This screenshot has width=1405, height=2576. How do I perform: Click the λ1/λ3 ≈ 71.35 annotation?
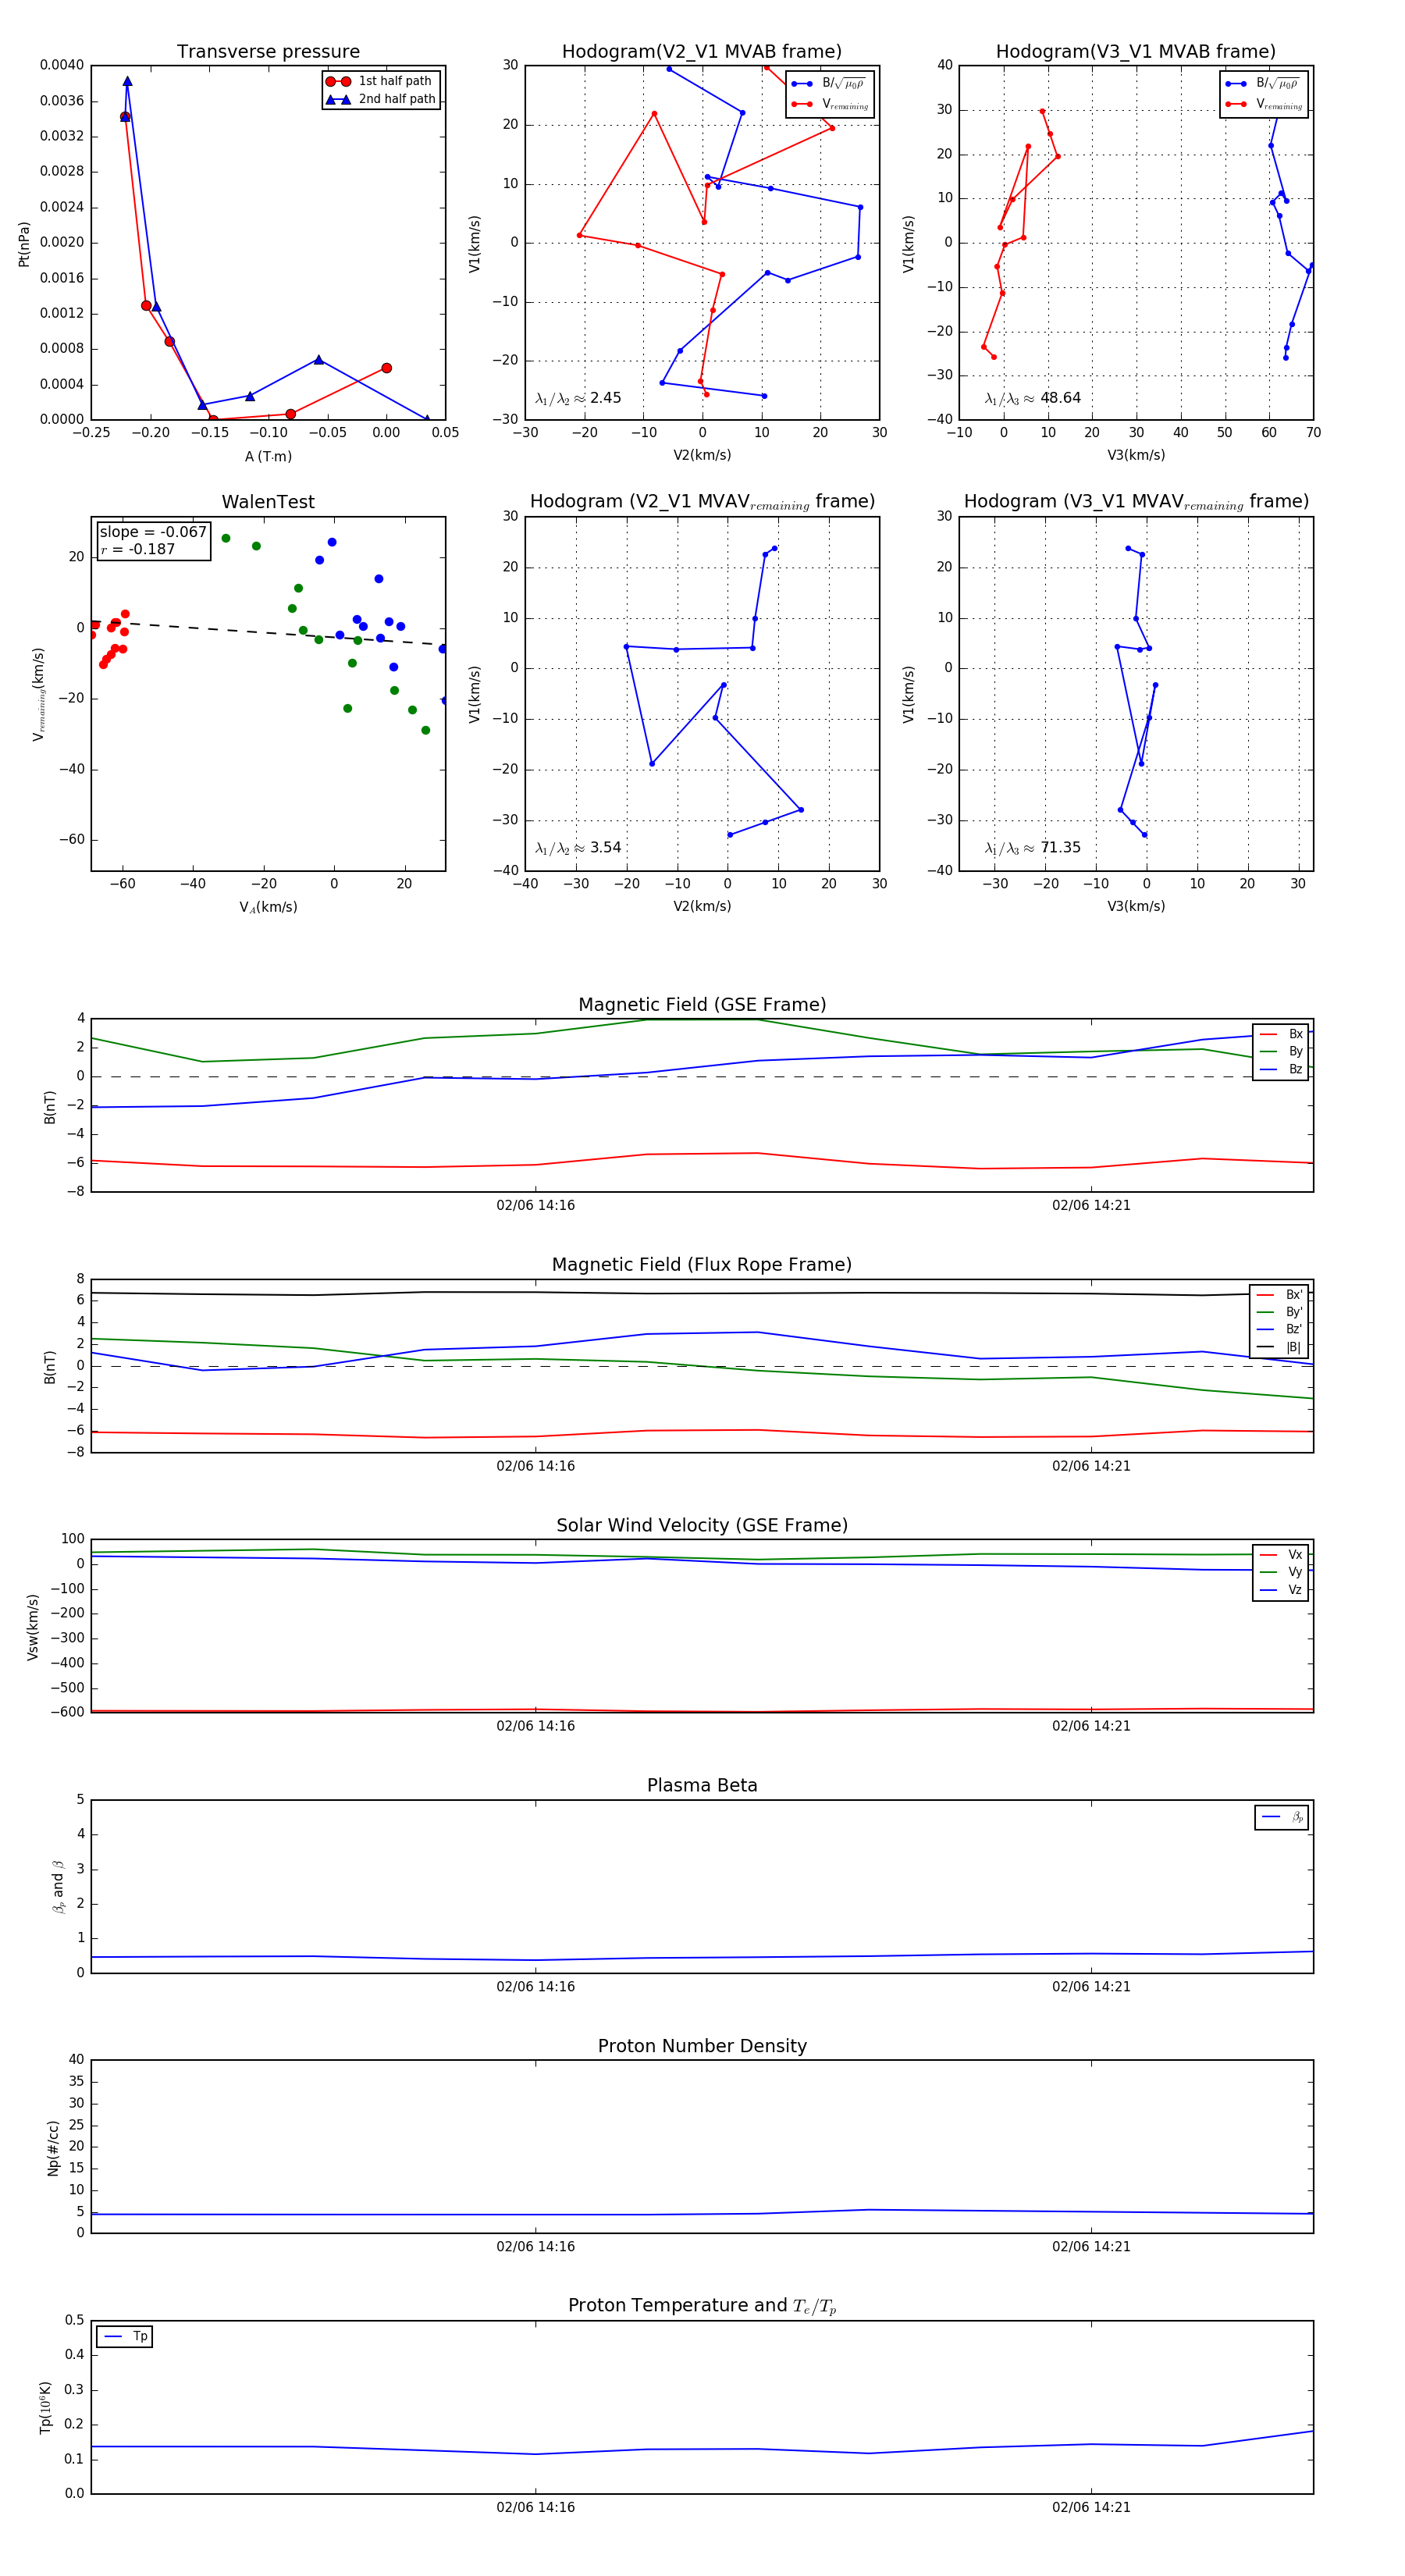coord(1032,848)
